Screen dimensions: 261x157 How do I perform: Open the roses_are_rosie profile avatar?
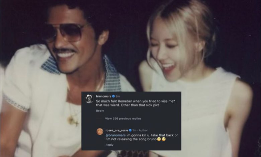coord(100,132)
